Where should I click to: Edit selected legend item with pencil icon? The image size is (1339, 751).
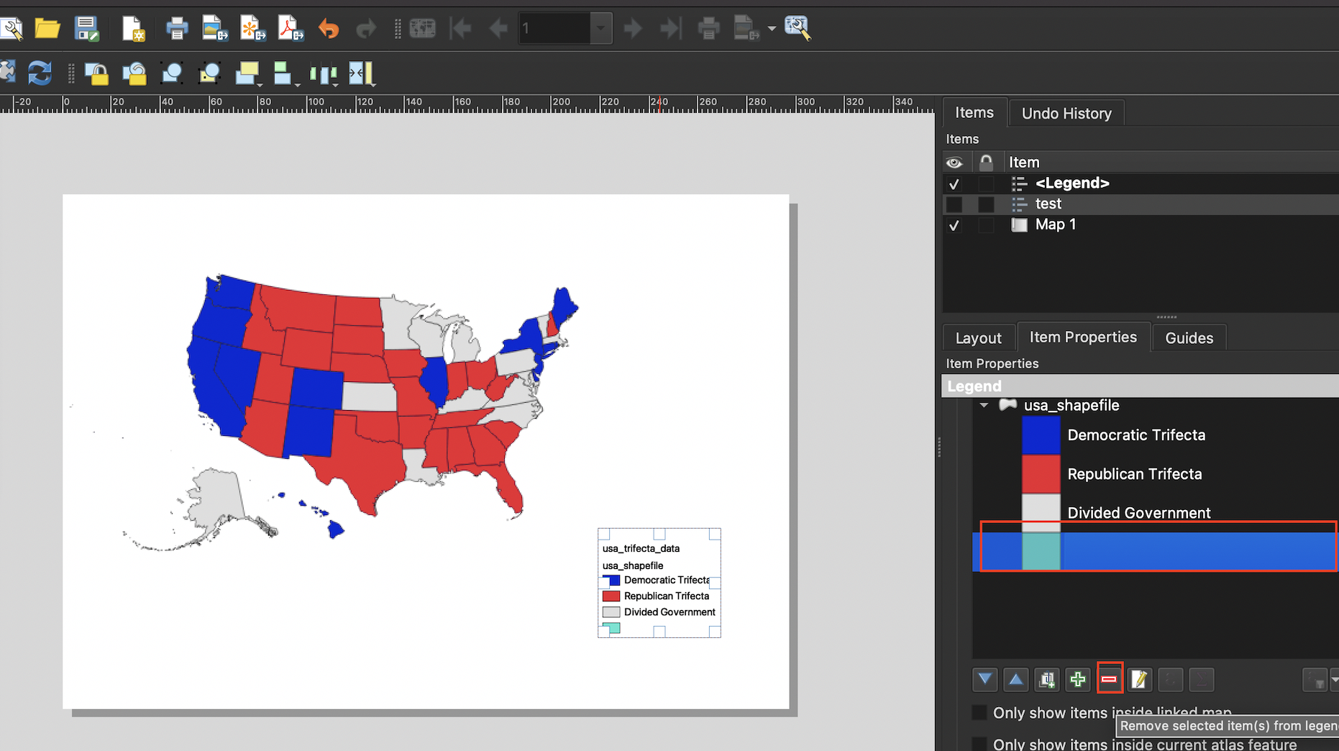(x=1139, y=679)
